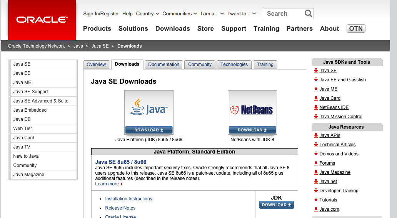Click red arrow icon beside Demos and Videos

(316, 154)
